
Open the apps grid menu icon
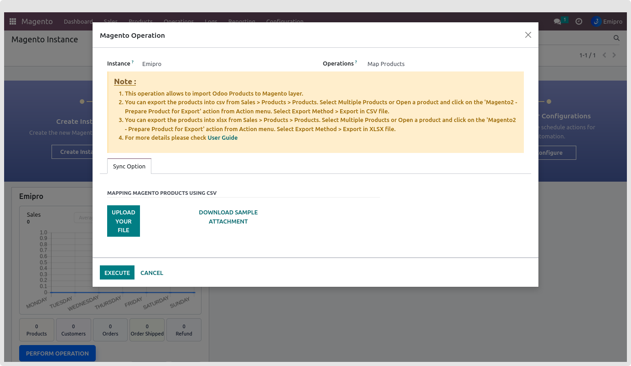coord(13,21)
